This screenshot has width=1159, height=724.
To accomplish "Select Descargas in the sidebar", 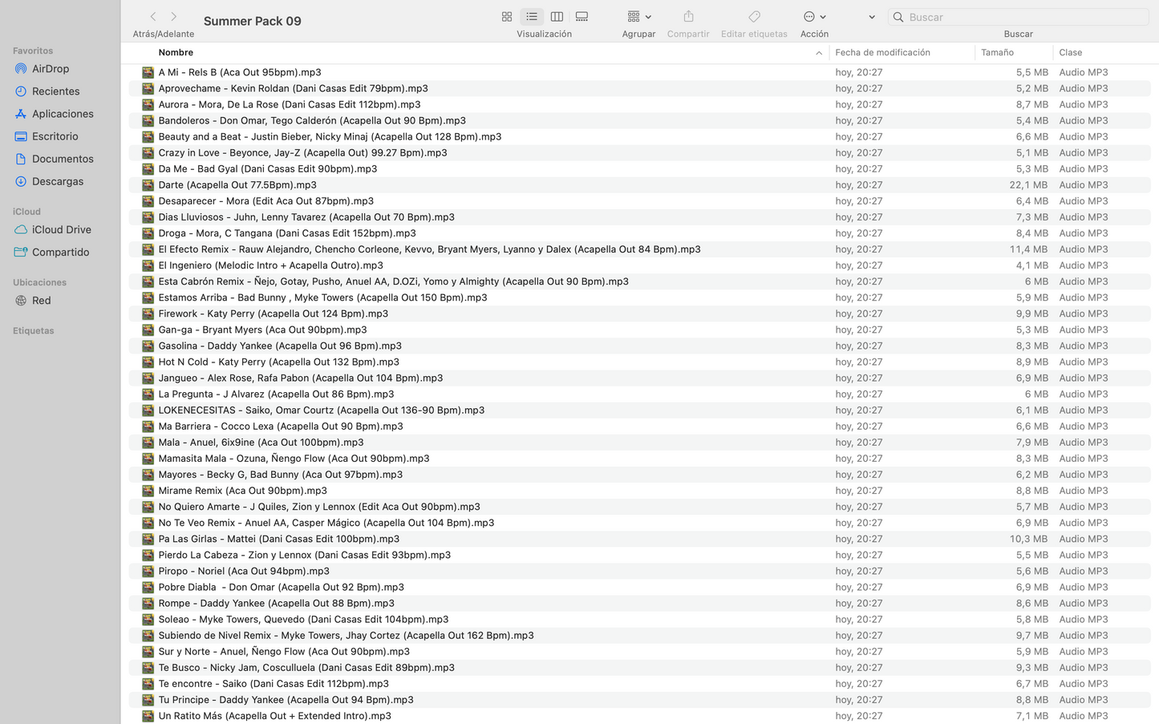I will [x=58, y=181].
